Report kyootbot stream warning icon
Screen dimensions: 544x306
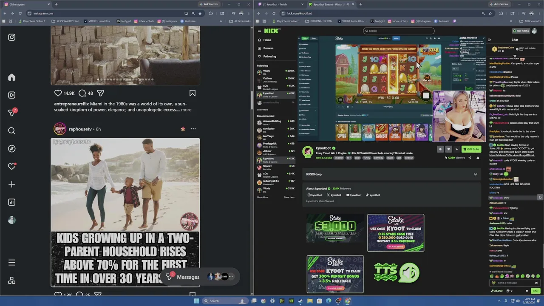pyautogui.click(x=478, y=158)
